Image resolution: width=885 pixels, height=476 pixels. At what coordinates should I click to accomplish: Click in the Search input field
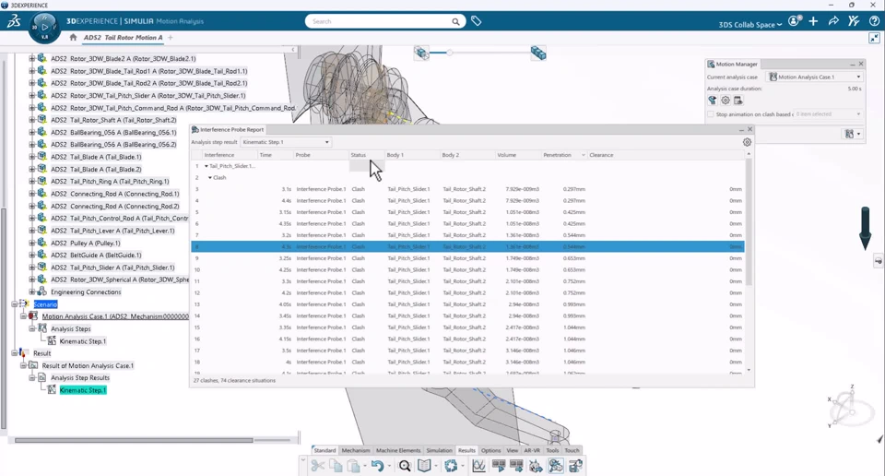(x=381, y=21)
